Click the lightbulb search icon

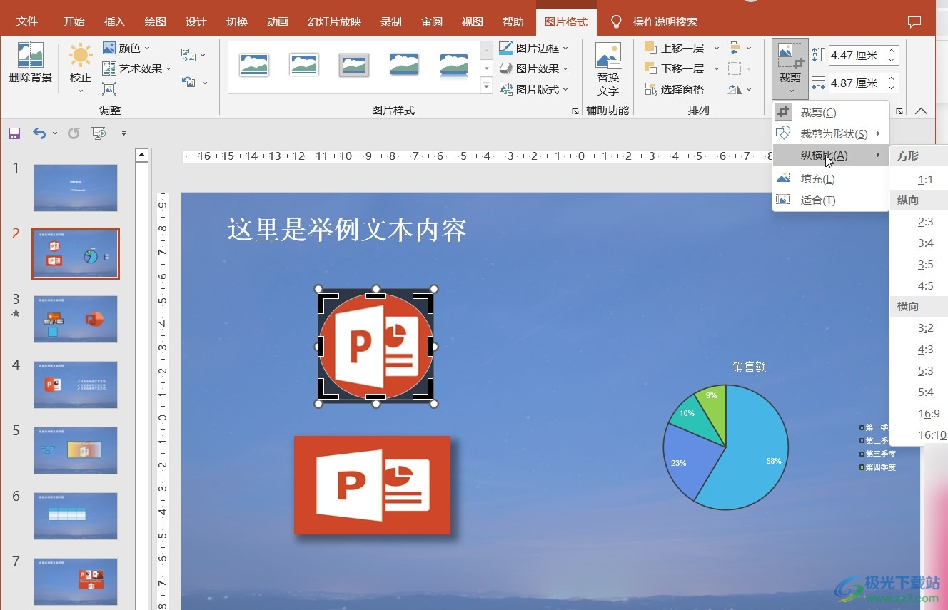(x=616, y=22)
